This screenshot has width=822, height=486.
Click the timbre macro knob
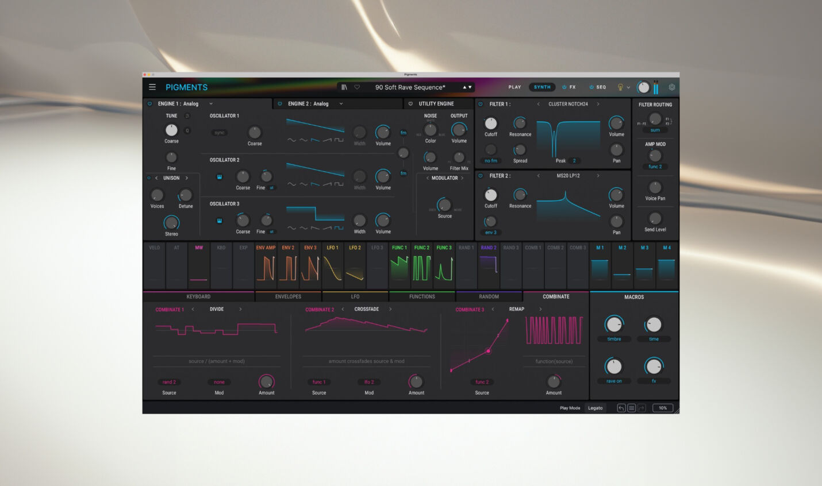pos(614,325)
